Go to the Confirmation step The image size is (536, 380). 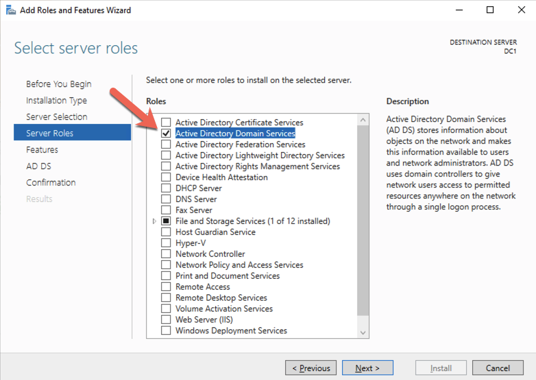tap(51, 182)
